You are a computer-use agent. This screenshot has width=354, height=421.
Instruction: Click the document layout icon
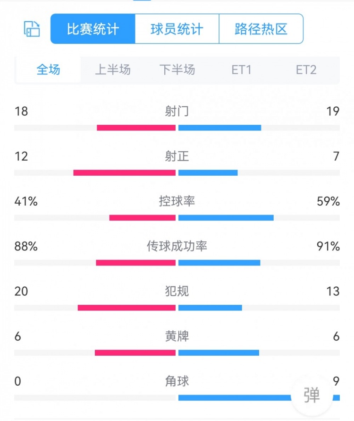pos(32,29)
